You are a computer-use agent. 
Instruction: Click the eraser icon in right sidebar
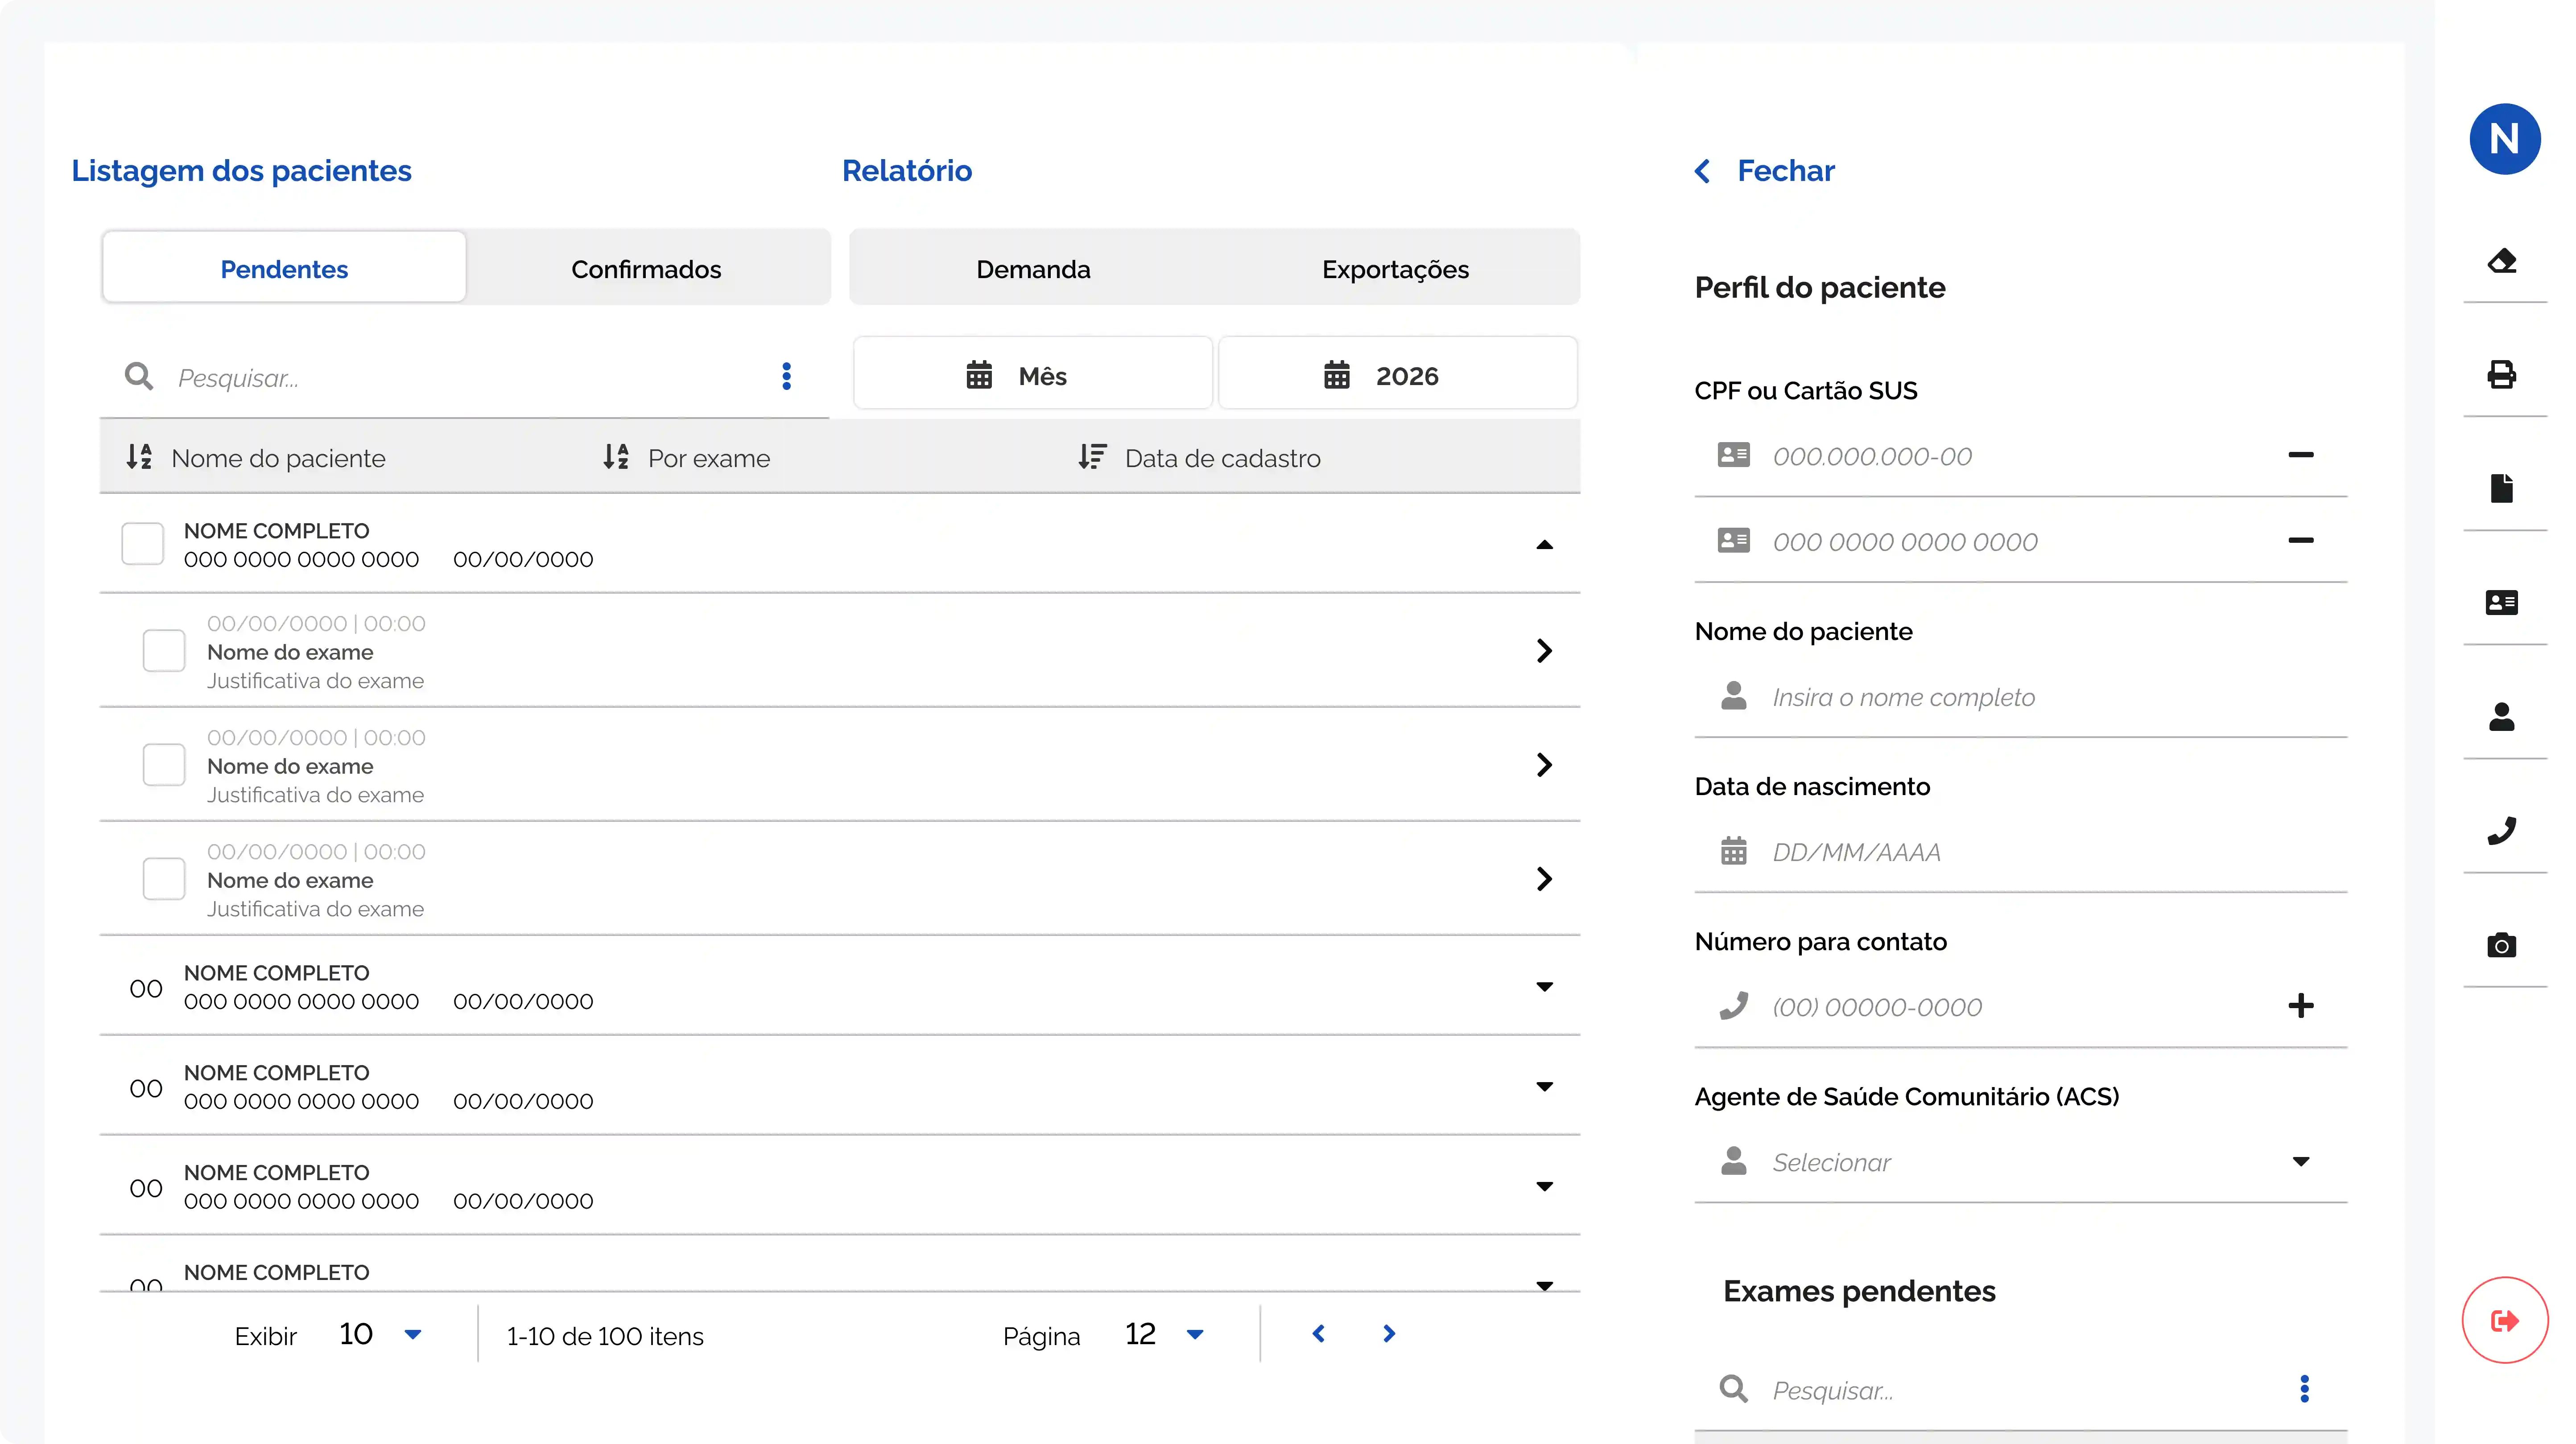(2502, 261)
